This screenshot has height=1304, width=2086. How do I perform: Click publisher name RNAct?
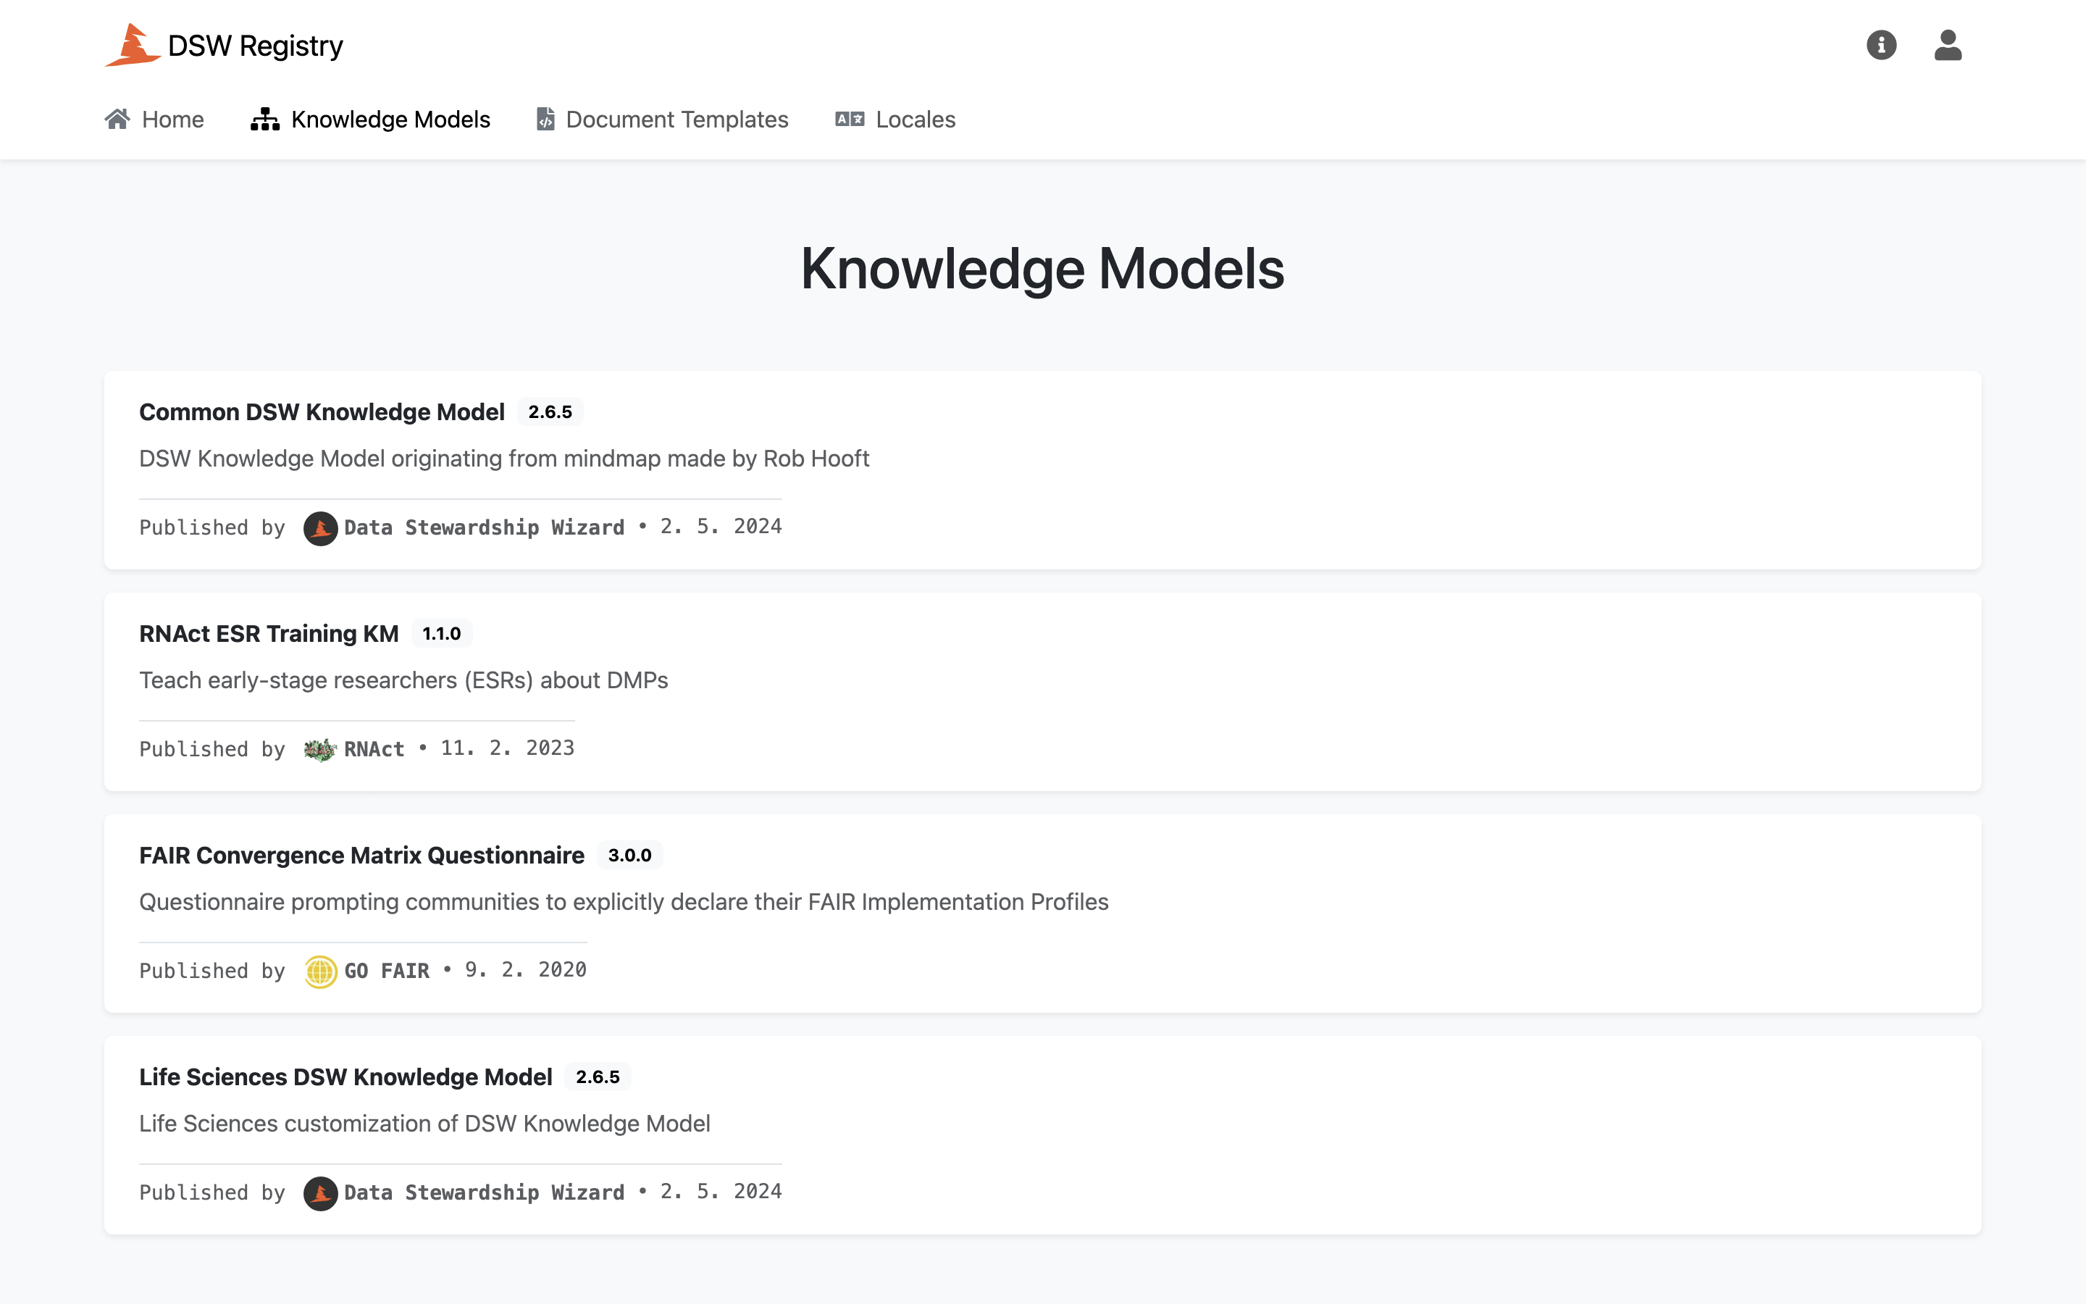tap(374, 748)
